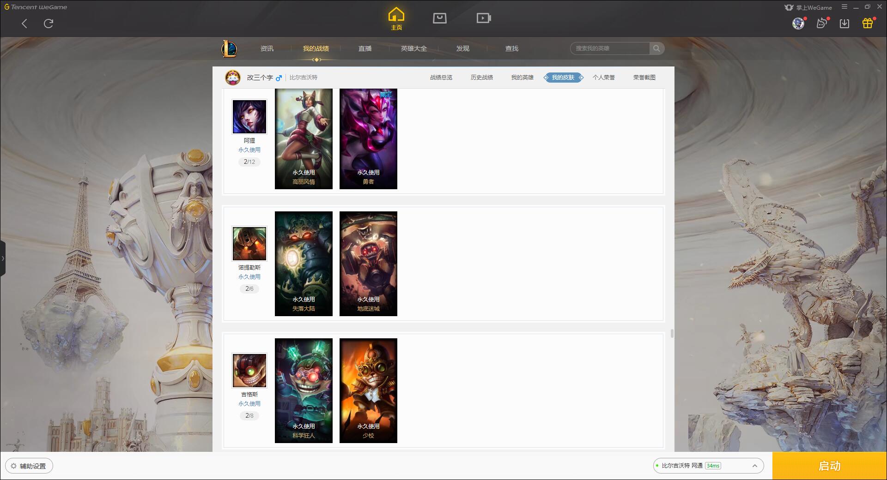The height and width of the screenshot is (480, 887).
Task: Open the 主页 home icon
Action: [396, 19]
